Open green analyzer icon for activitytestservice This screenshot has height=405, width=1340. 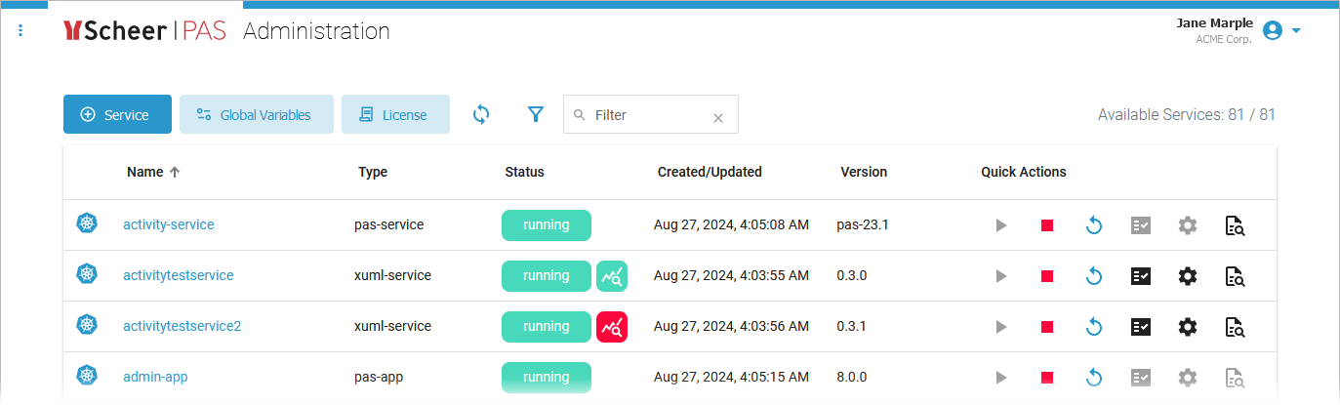612,276
